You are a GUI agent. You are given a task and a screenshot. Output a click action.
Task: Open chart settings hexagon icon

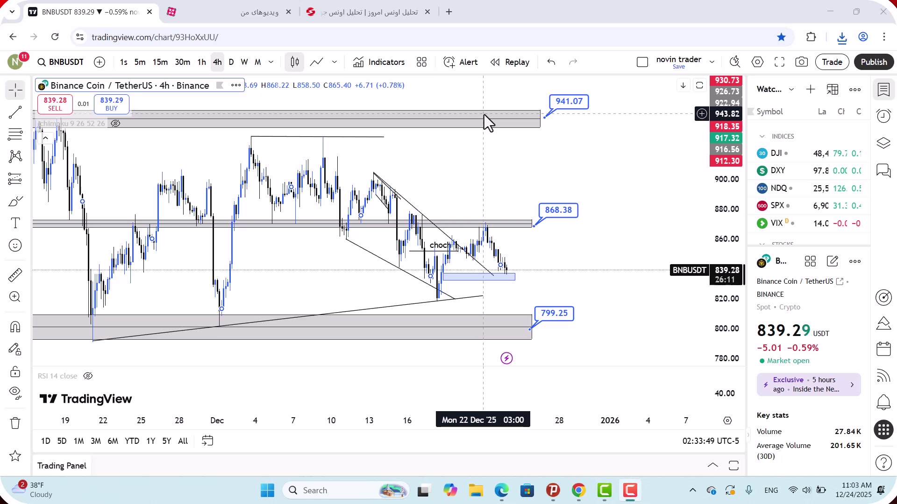pos(757,62)
